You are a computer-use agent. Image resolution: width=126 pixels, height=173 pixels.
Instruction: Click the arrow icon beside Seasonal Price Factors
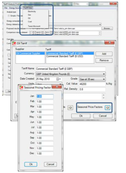coord(107,108)
